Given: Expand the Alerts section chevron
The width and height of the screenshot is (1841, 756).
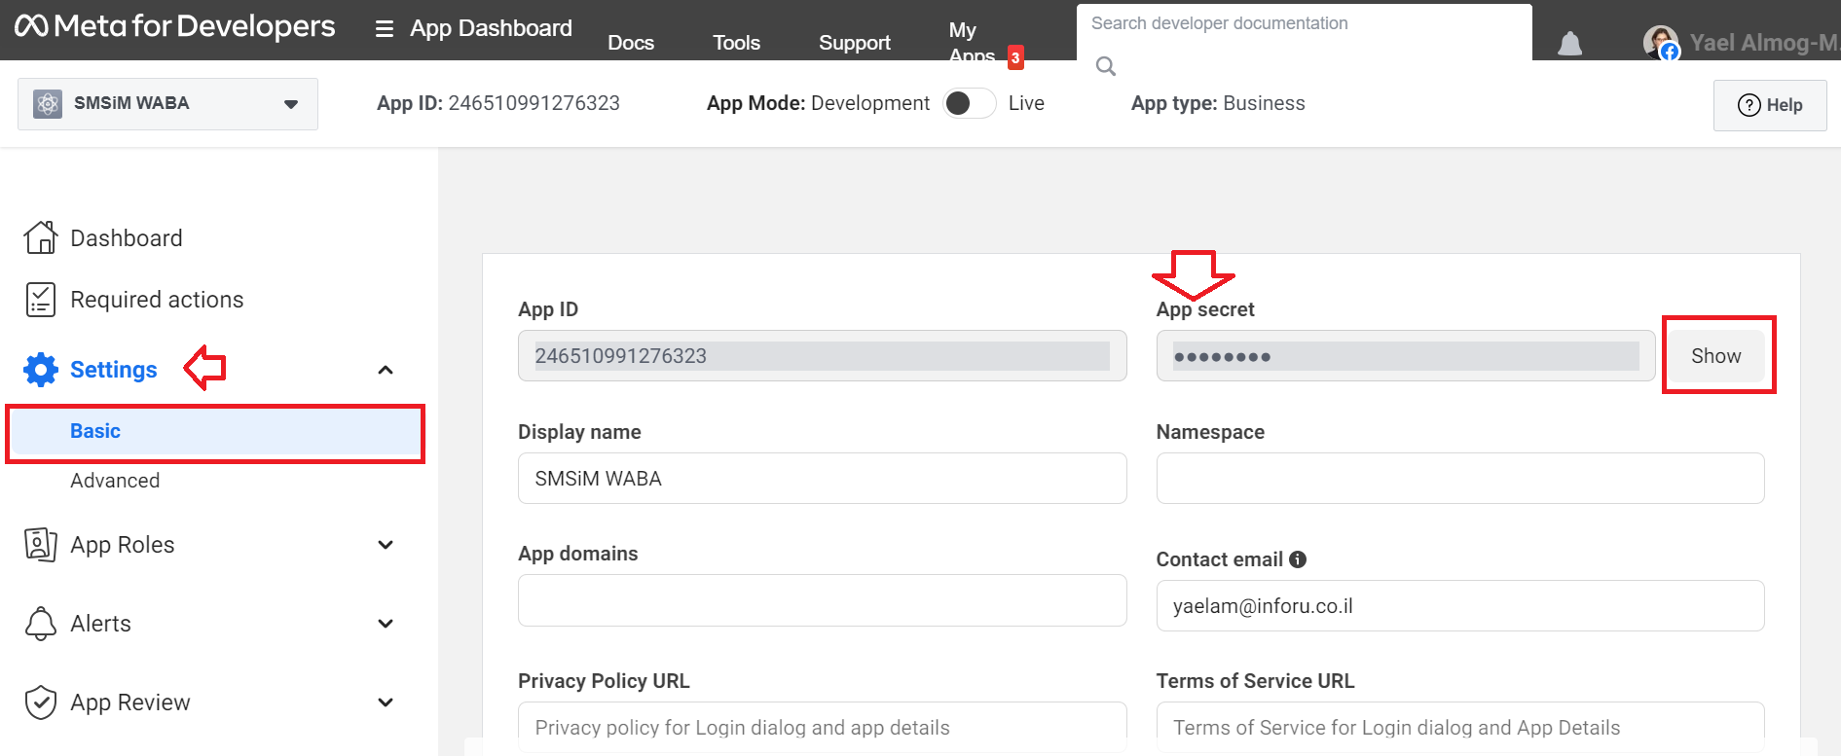Looking at the screenshot, I should (386, 624).
